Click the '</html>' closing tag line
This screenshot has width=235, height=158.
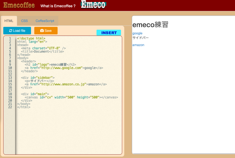24,107
